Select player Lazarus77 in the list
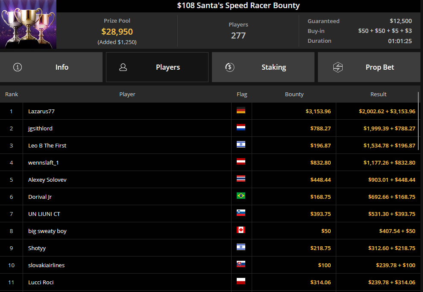The width and height of the screenshot is (423, 292). pos(41,111)
